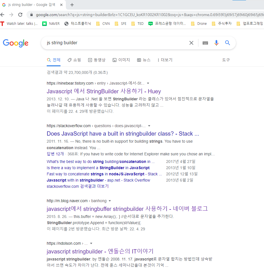Screen dimensions: 264x276
Task: Expand options arrow next to ninebear.tistory.com
Action: tap(148, 83)
